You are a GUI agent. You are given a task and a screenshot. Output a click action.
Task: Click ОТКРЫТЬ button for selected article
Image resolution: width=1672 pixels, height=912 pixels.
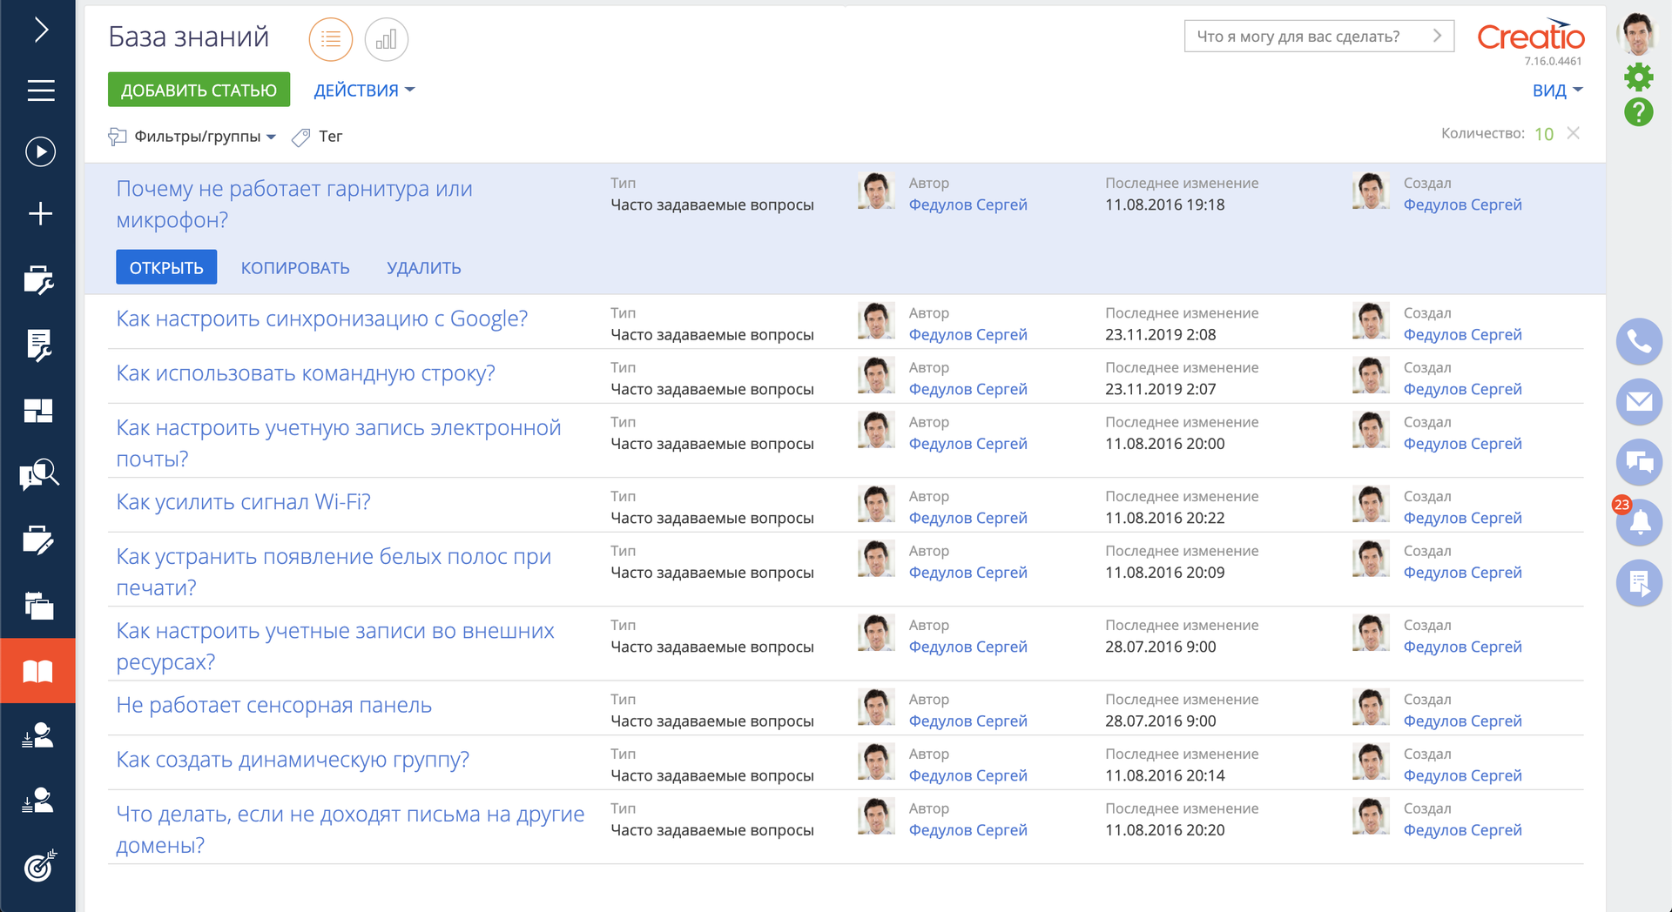166,267
